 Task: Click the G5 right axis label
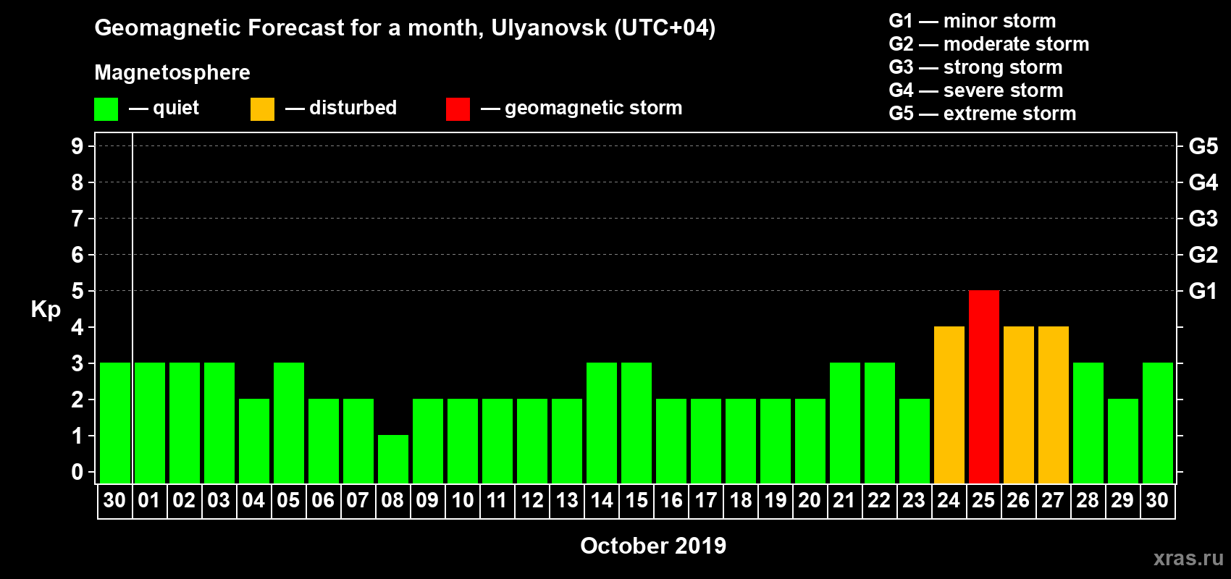pos(1203,146)
